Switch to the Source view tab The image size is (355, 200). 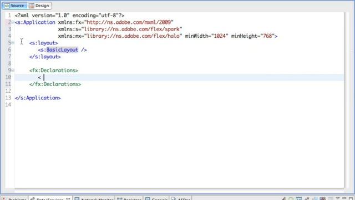(14, 6)
